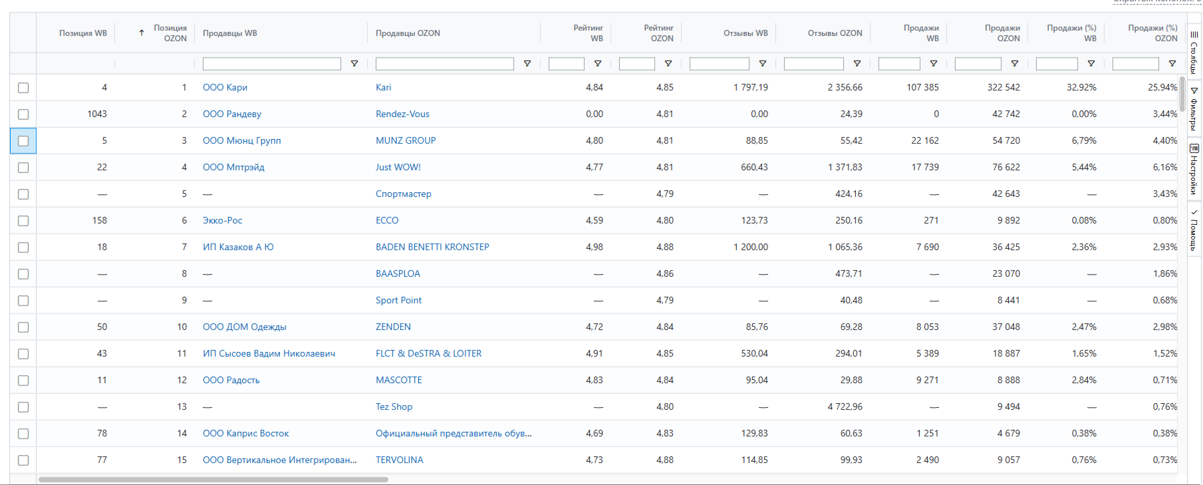Screen dimensions: 1203x485
Task: Select the 32,92% sales share cell
Action: coord(1082,87)
